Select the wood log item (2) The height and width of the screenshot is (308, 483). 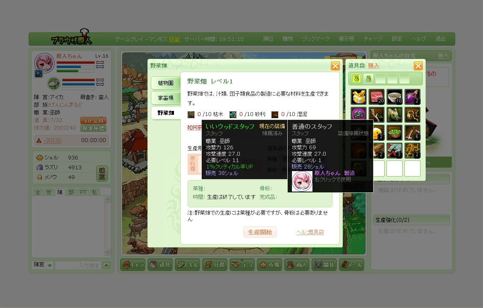[379, 150]
